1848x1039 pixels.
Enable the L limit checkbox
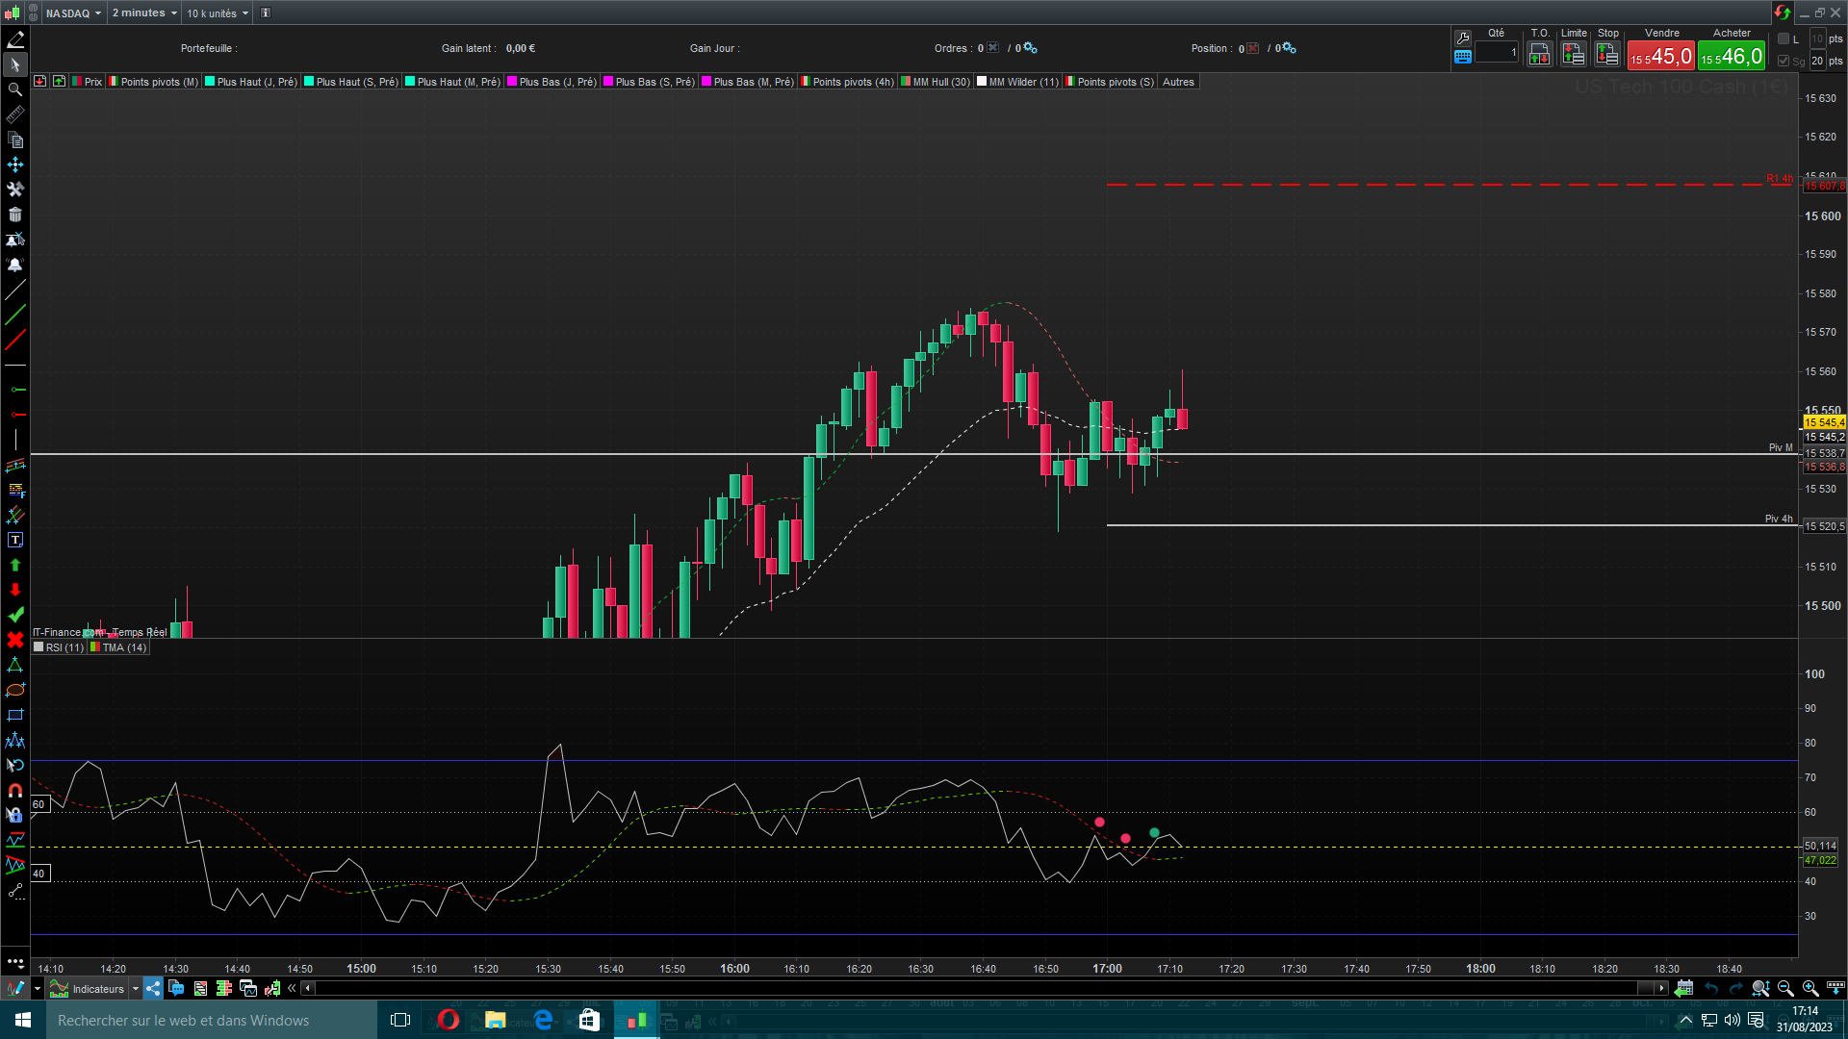[1784, 39]
